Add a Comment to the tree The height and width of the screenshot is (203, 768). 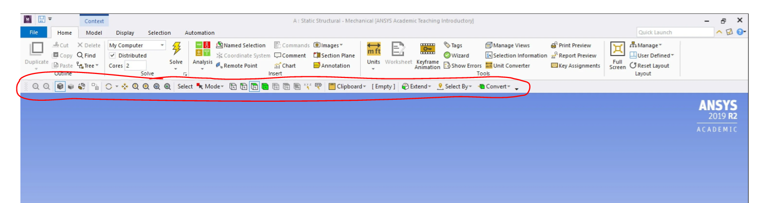(x=290, y=56)
